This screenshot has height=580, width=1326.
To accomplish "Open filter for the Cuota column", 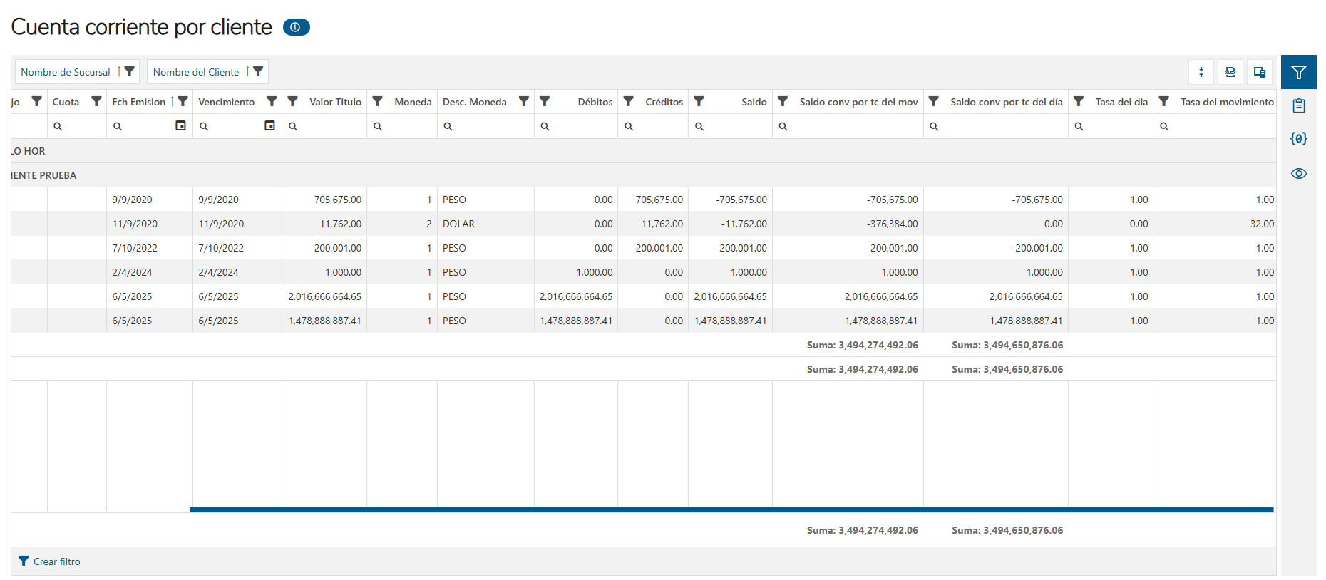I will pyautogui.click(x=96, y=102).
